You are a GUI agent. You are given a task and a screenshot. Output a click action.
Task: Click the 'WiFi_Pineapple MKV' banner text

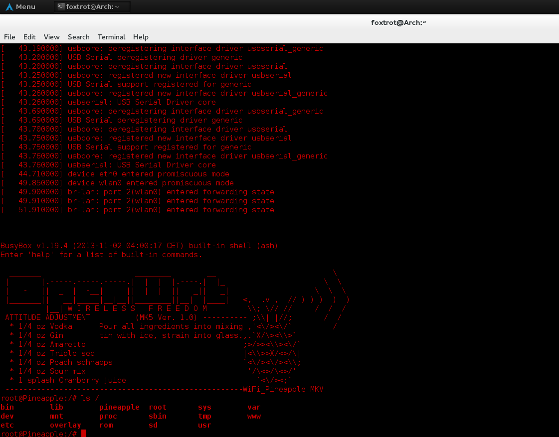283,389
